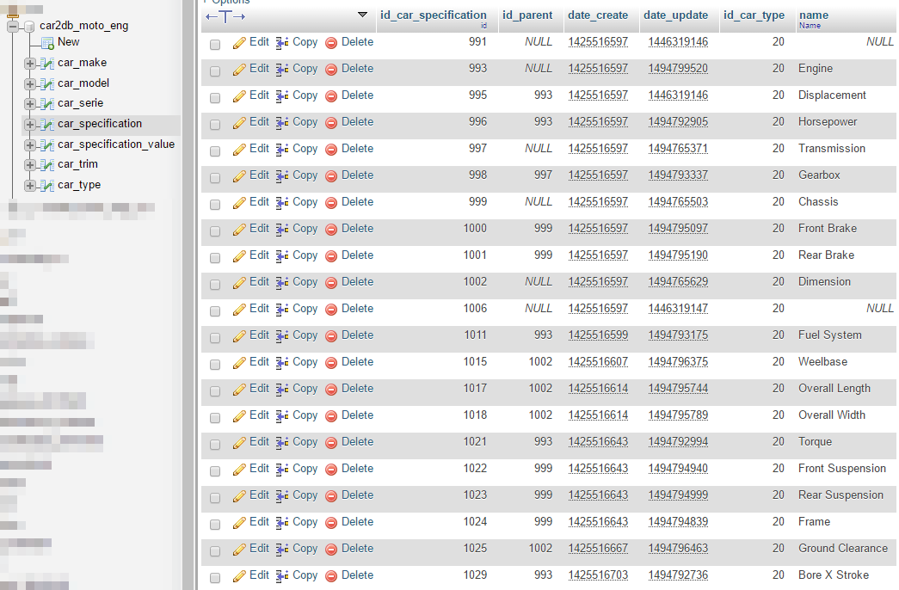The width and height of the screenshot is (899, 590).
Task: Select the Gearbox row checkbox
Action: pyautogui.click(x=215, y=178)
